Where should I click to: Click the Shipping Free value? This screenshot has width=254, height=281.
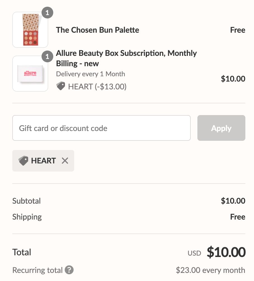point(238,217)
